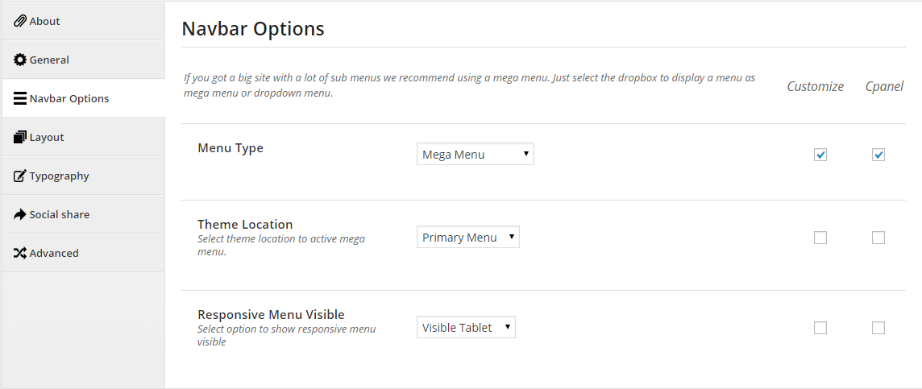Open the Mega Menu dropdown
Viewport: 922px width, 389px height.
coord(476,154)
